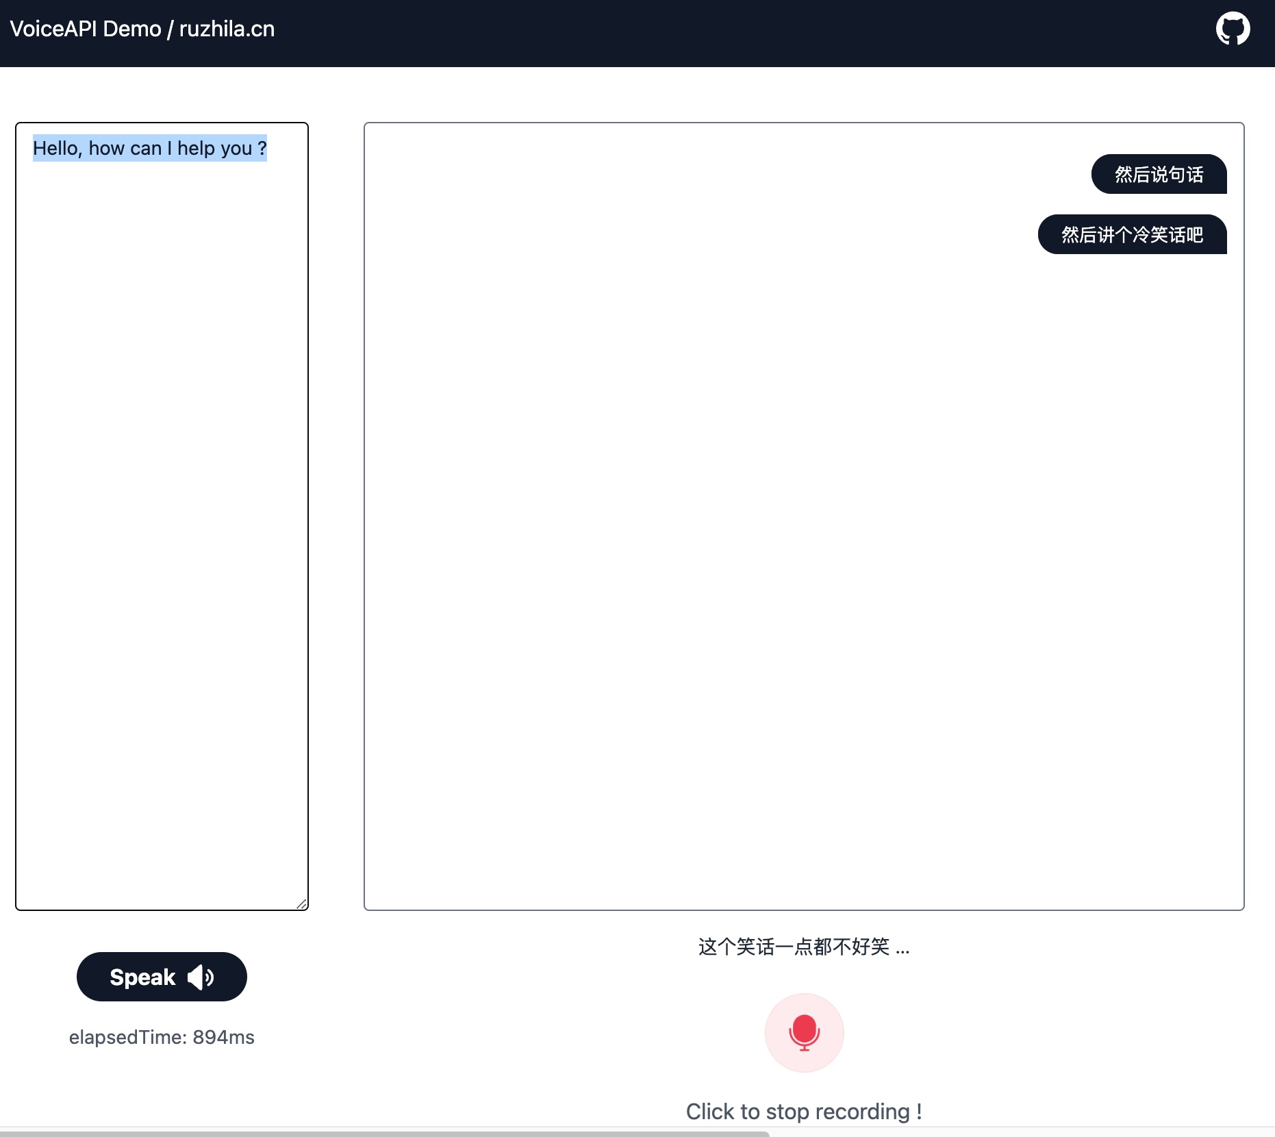The image size is (1275, 1137).
Task: Click the Speak button
Action: [162, 977]
